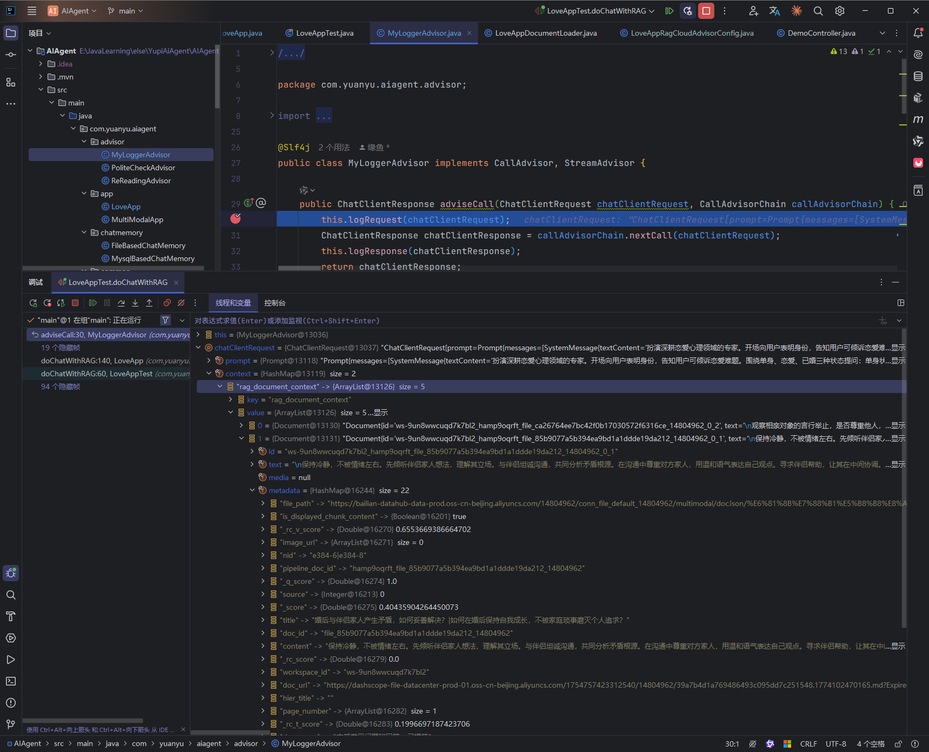Resume program in debug toolbar
This screenshot has height=752, width=929.
coord(93,303)
